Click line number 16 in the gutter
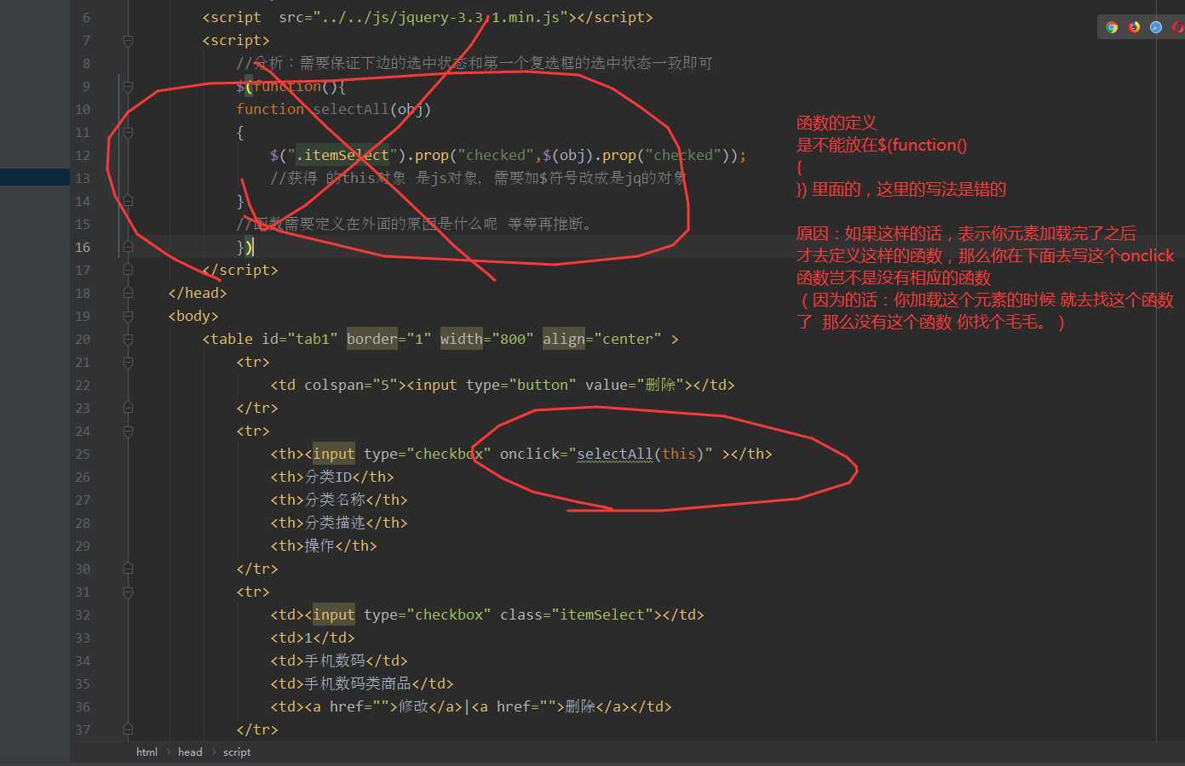Screen dimensions: 1185x766 [83, 247]
